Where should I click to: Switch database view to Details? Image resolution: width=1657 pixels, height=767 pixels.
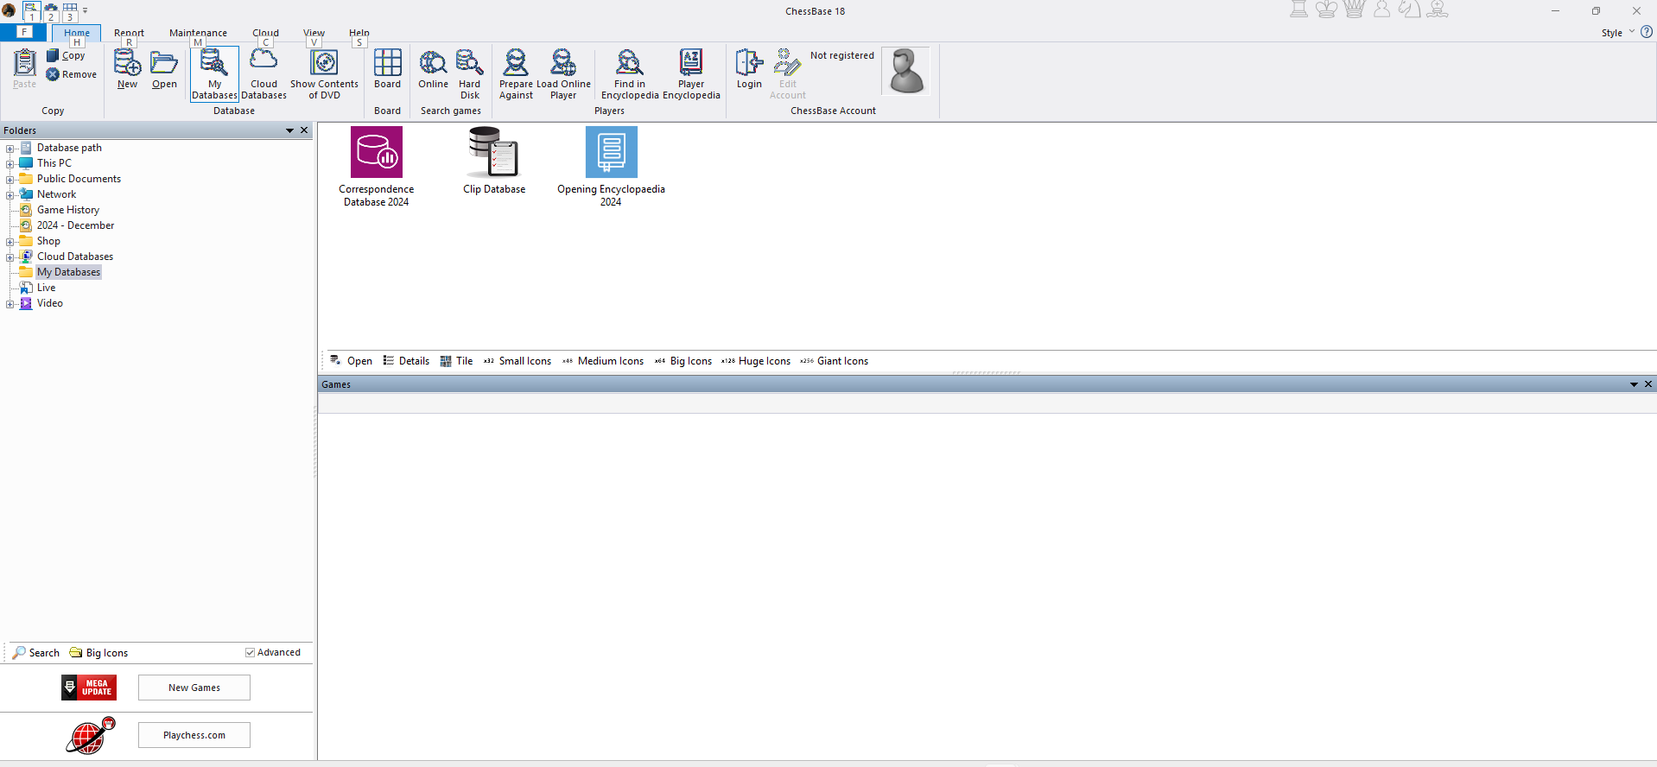coord(406,361)
